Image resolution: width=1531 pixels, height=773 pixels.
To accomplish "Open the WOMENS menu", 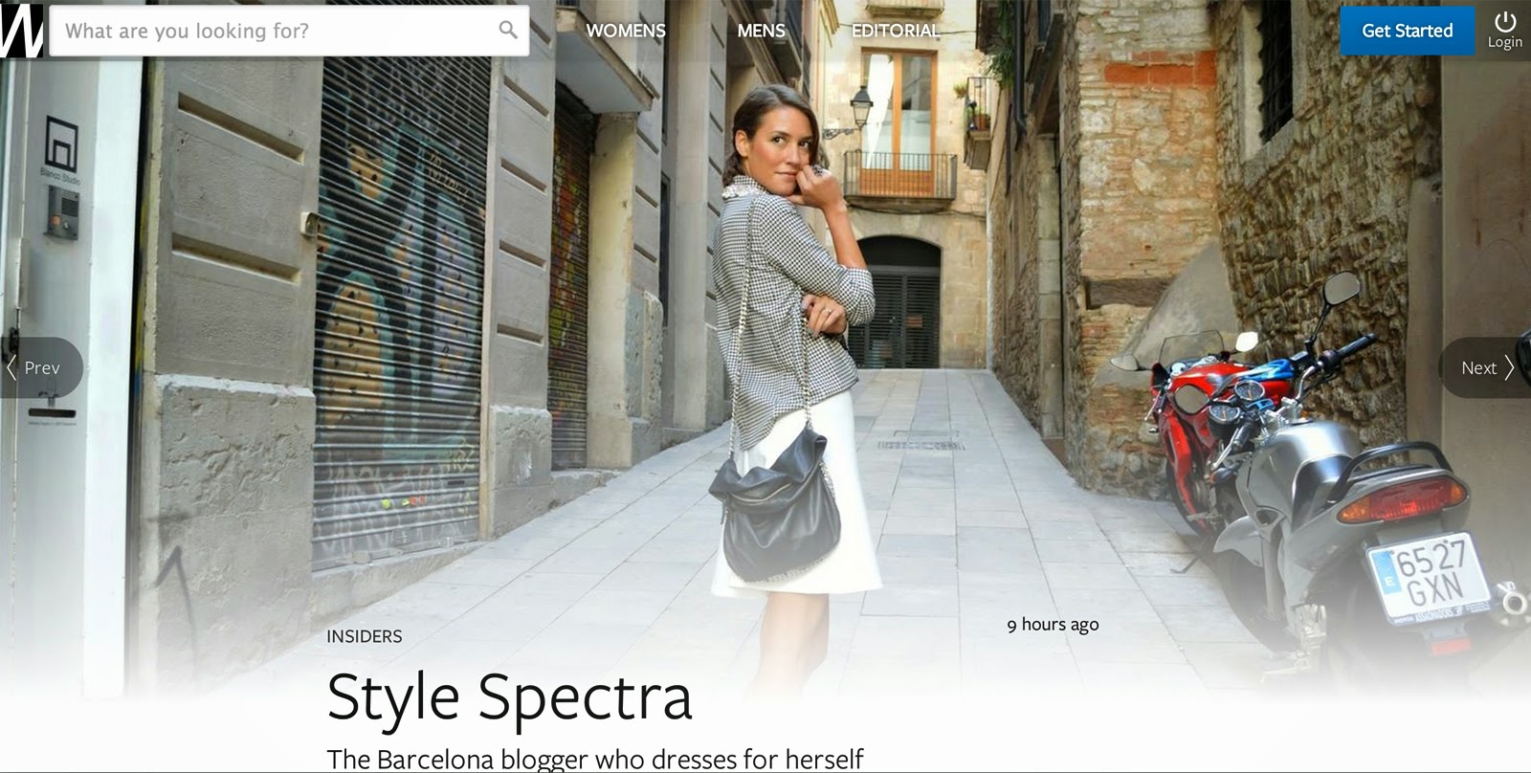I will pos(626,31).
